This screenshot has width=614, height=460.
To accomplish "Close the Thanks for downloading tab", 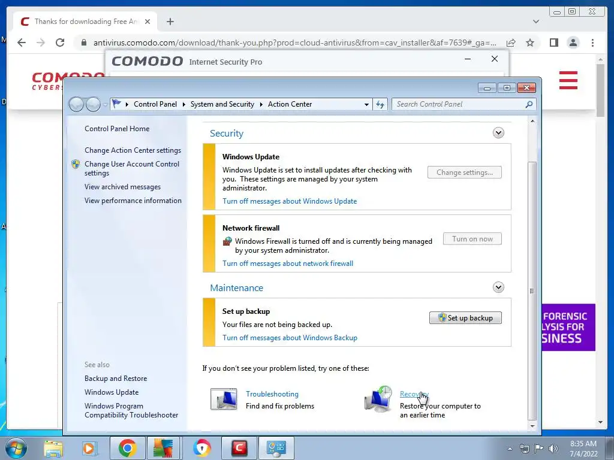I will click(148, 22).
